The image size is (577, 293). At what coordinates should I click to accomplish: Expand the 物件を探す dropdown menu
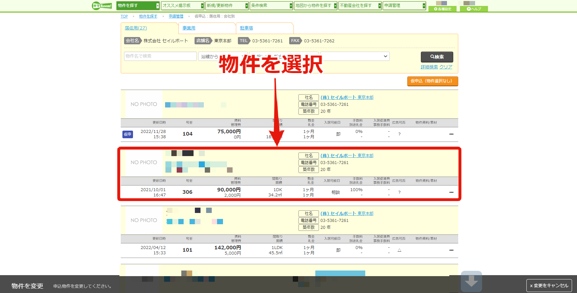pyautogui.click(x=138, y=6)
